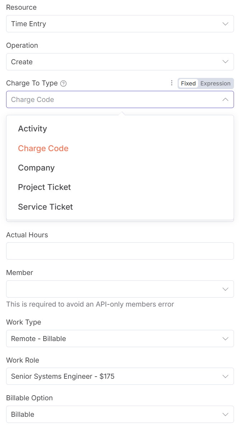Click the Charge To Type help icon

point(64,84)
